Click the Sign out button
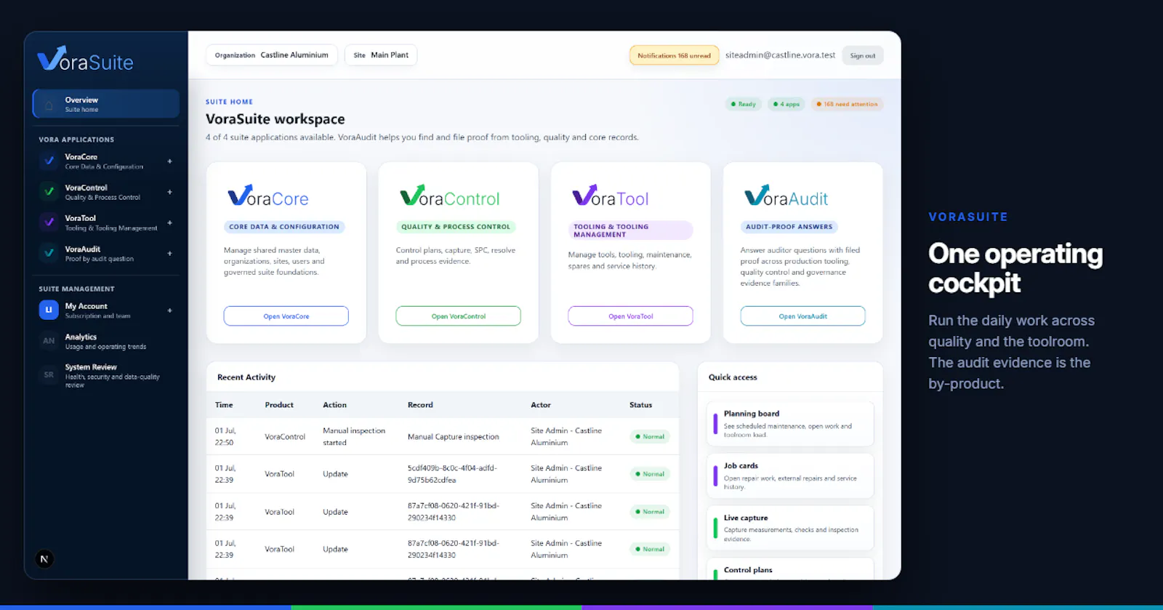The height and width of the screenshot is (610, 1163). [863, 55]
